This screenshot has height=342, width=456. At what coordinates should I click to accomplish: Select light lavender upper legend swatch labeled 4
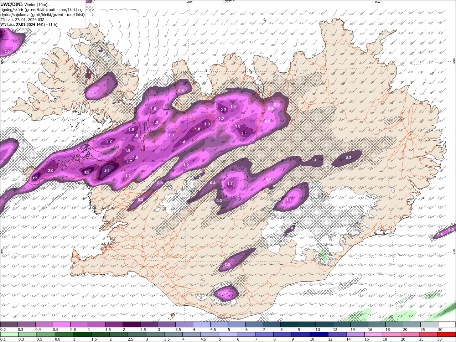point(202,325)
